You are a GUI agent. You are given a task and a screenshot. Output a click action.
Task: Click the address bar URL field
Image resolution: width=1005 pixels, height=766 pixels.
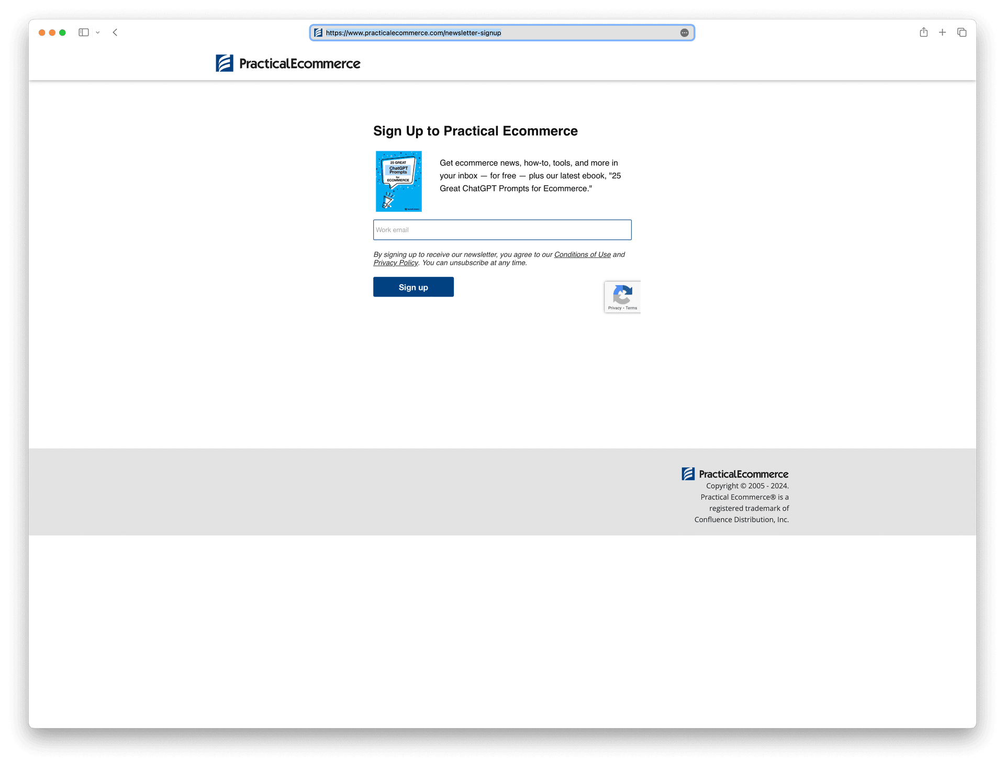tap(502, 32)
